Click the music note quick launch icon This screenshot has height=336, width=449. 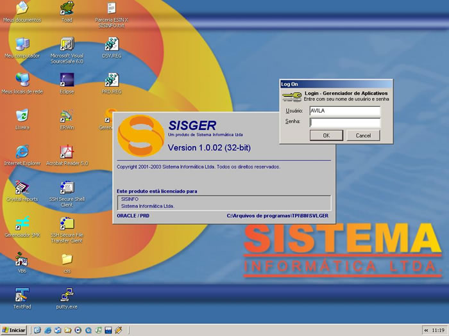[x=98, y=330]
